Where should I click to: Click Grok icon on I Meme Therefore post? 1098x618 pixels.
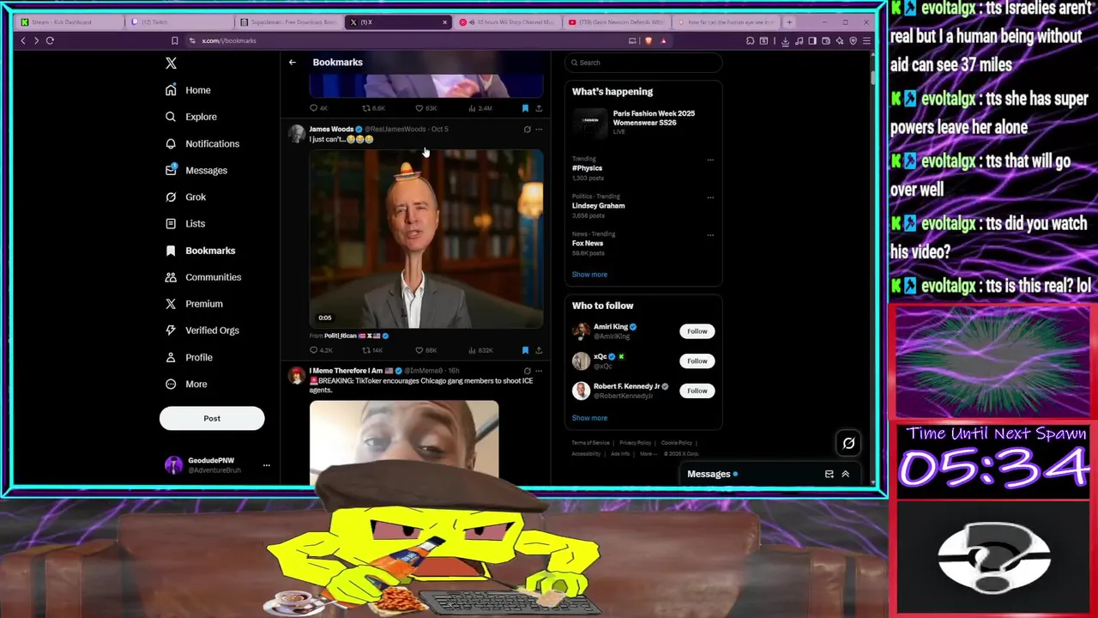point(527,371)
